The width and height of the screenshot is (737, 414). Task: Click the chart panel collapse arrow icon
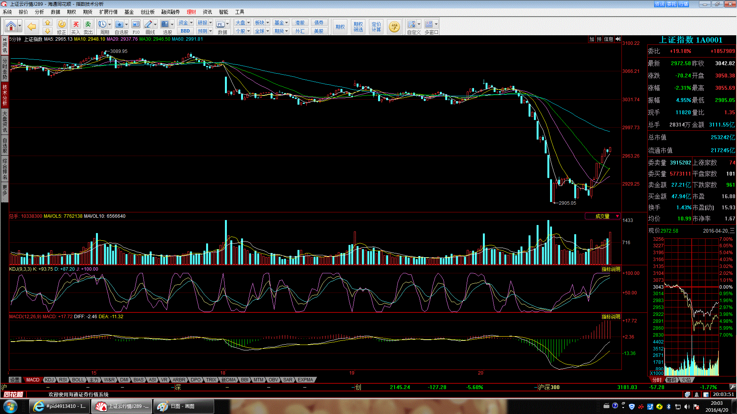[x=618, y=39]
